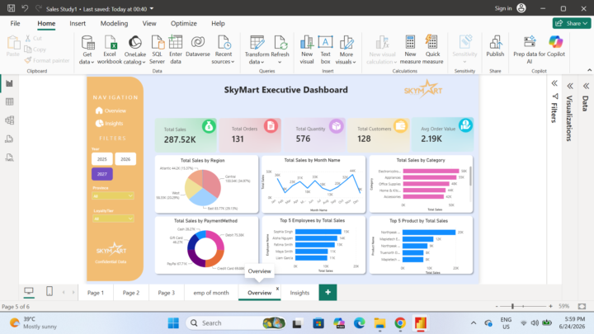Switch to the Insert ribbon tab
The height and width of the screenshot is (334, 594).
pos(78,23)
